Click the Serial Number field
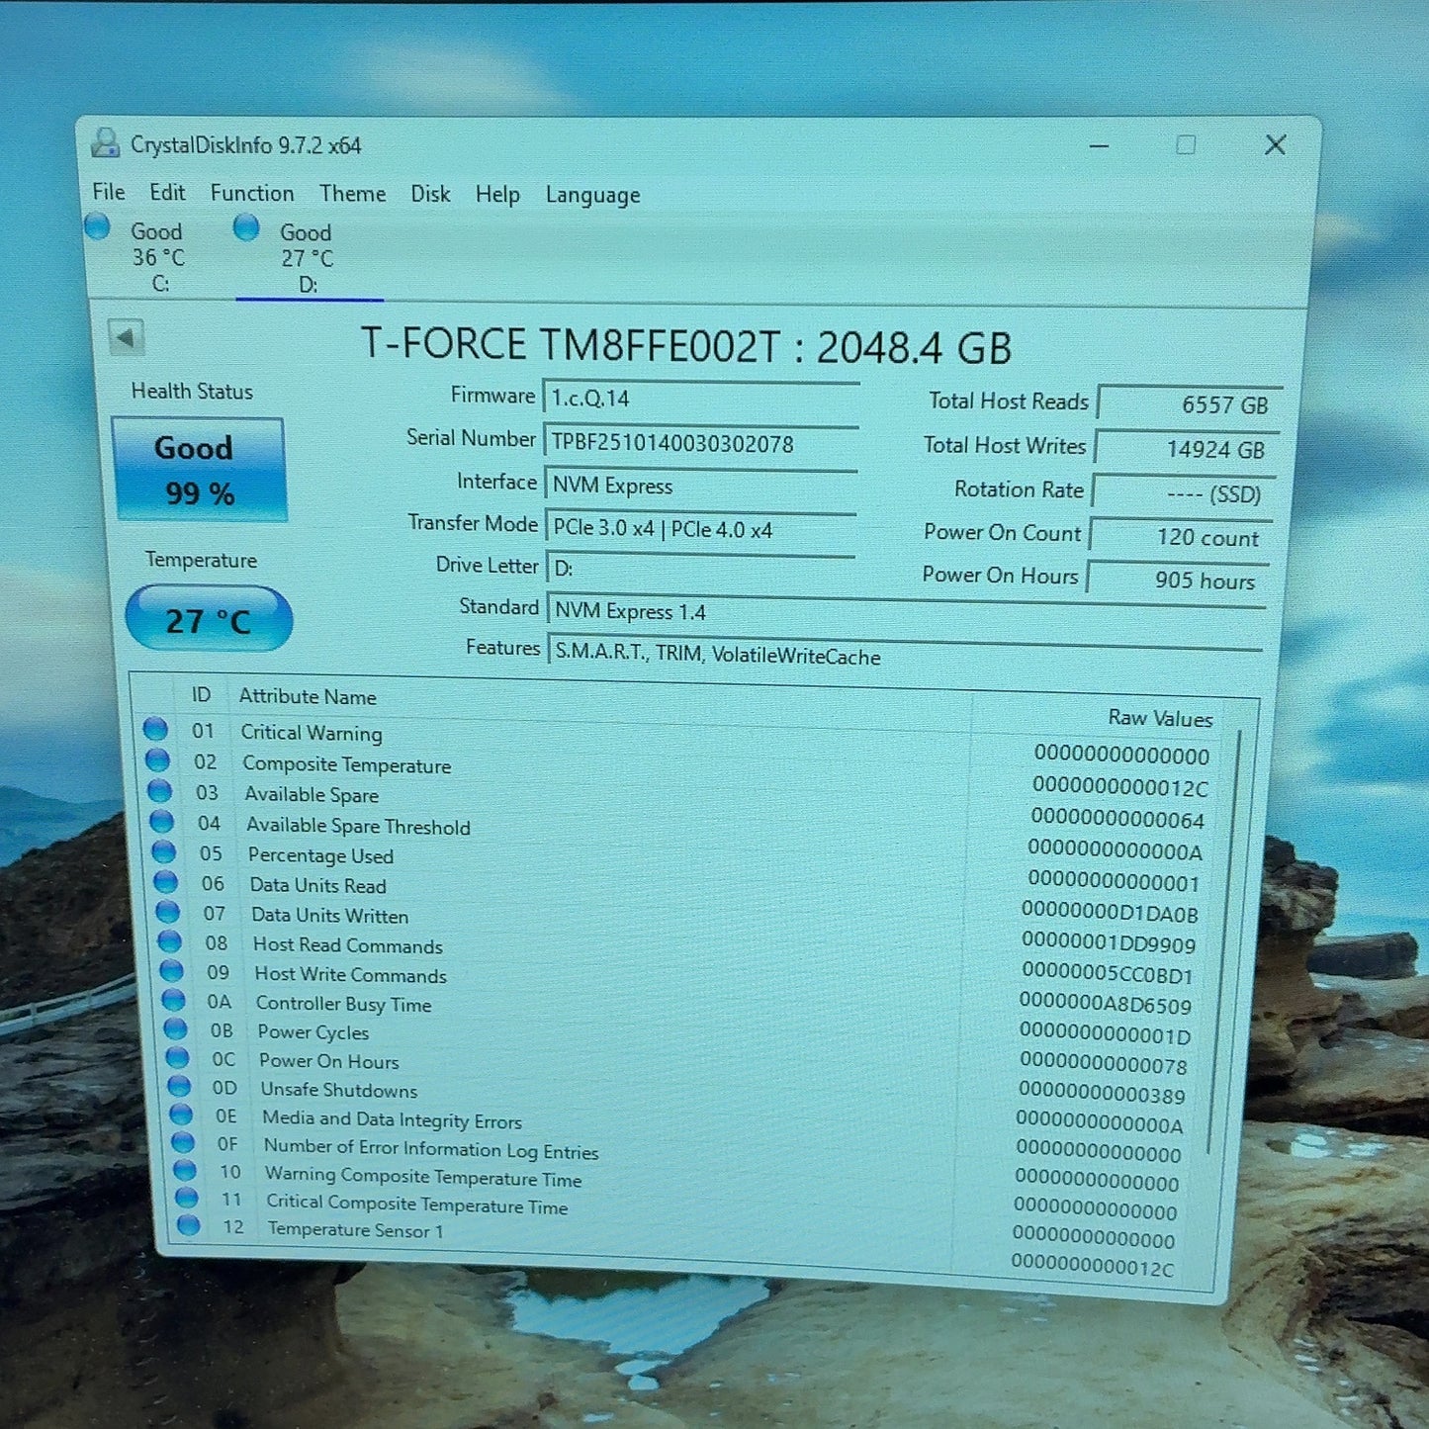1429x1429 pixels. tap(701, 442)
